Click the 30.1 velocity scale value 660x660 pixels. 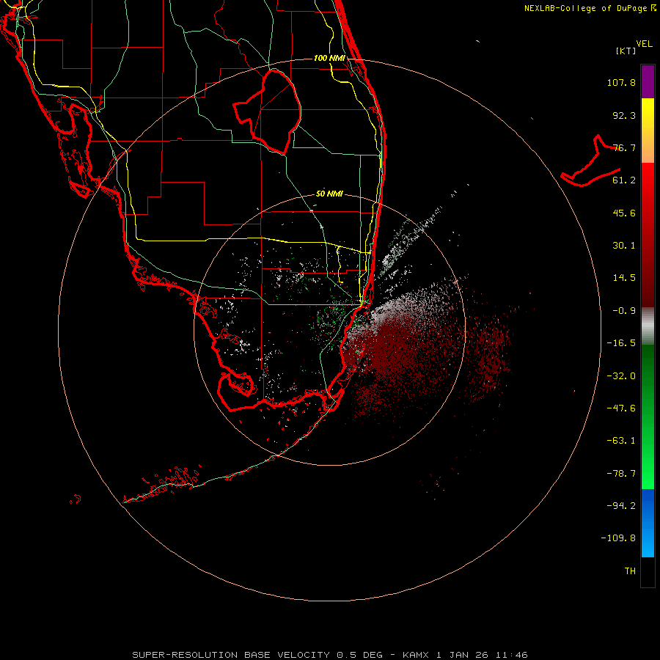tap(624, 246)
